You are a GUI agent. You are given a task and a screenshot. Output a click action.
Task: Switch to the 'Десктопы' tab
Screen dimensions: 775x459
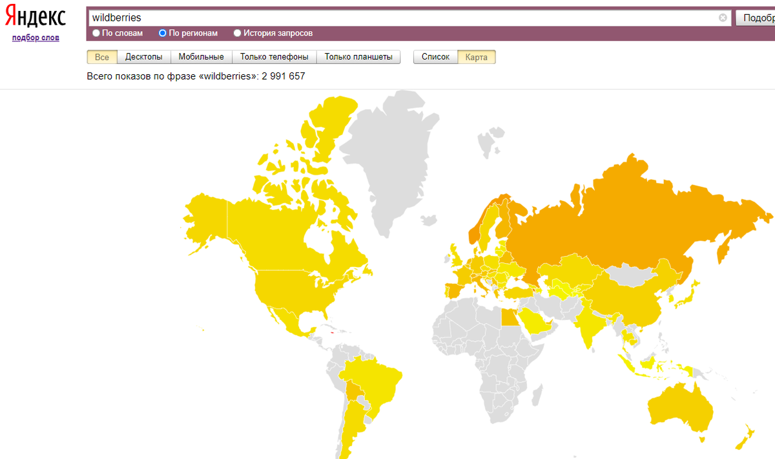(144, 57)
